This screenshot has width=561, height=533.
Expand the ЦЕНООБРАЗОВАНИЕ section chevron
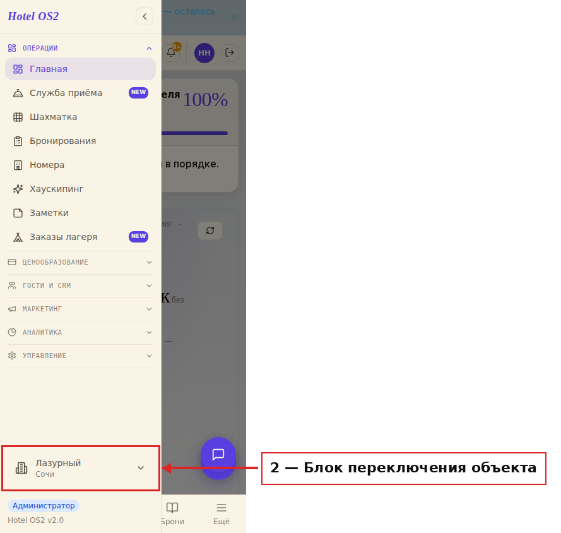[149, 262]
